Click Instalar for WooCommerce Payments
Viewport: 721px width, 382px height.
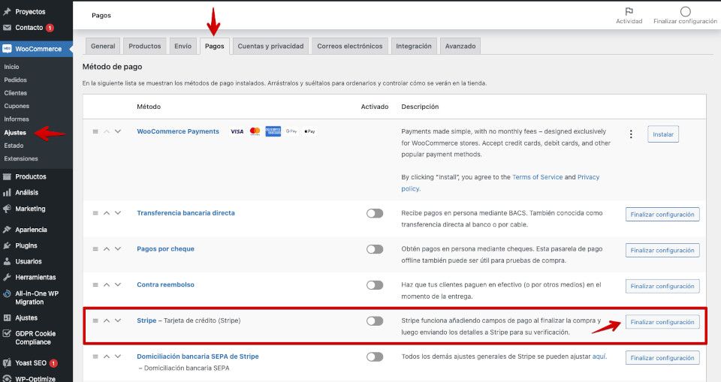click(663, 134)
